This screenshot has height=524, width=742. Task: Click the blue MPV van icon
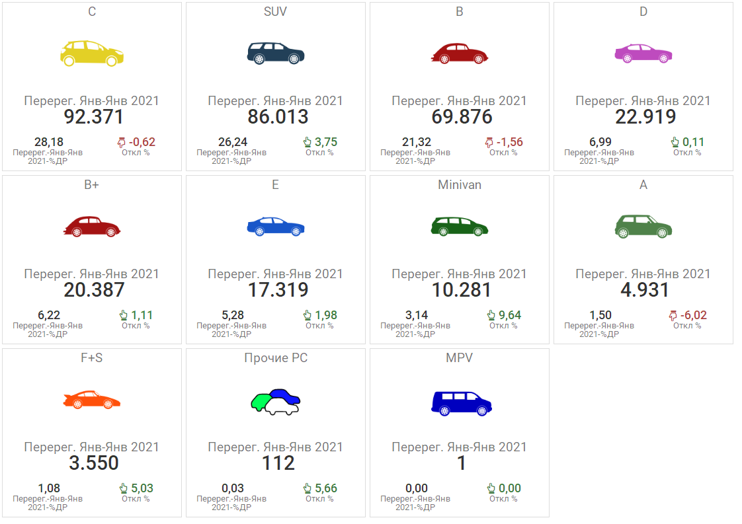[460, 400]
